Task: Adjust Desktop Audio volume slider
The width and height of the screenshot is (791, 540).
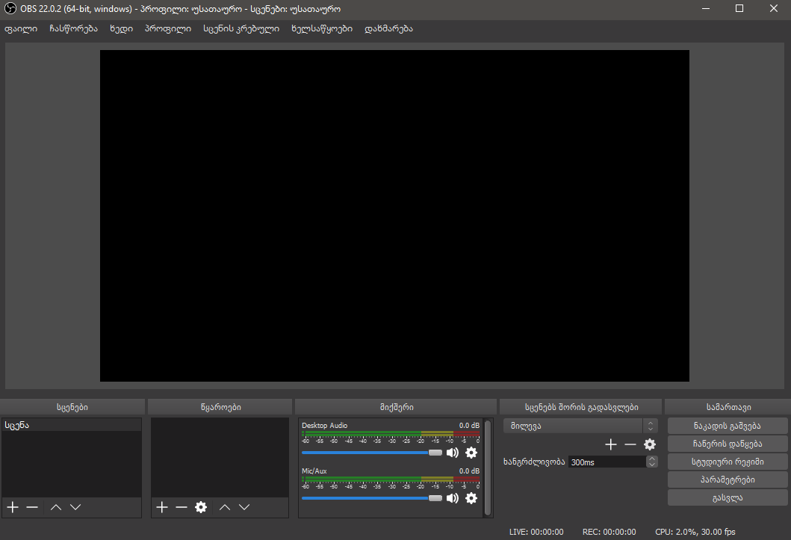Action: tap(372, 453)
